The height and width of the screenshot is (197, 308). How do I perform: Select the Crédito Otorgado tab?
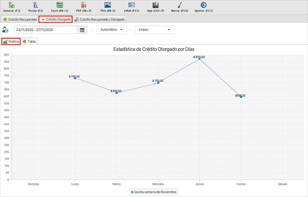tap(55, 19)
